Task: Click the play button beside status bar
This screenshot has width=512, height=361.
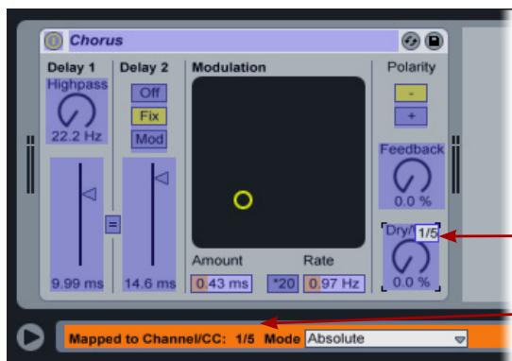Action: 30,337
